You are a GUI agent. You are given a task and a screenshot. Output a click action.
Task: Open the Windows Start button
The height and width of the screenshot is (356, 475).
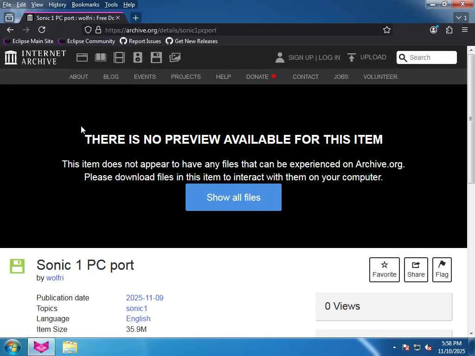[x=13, y=347]
